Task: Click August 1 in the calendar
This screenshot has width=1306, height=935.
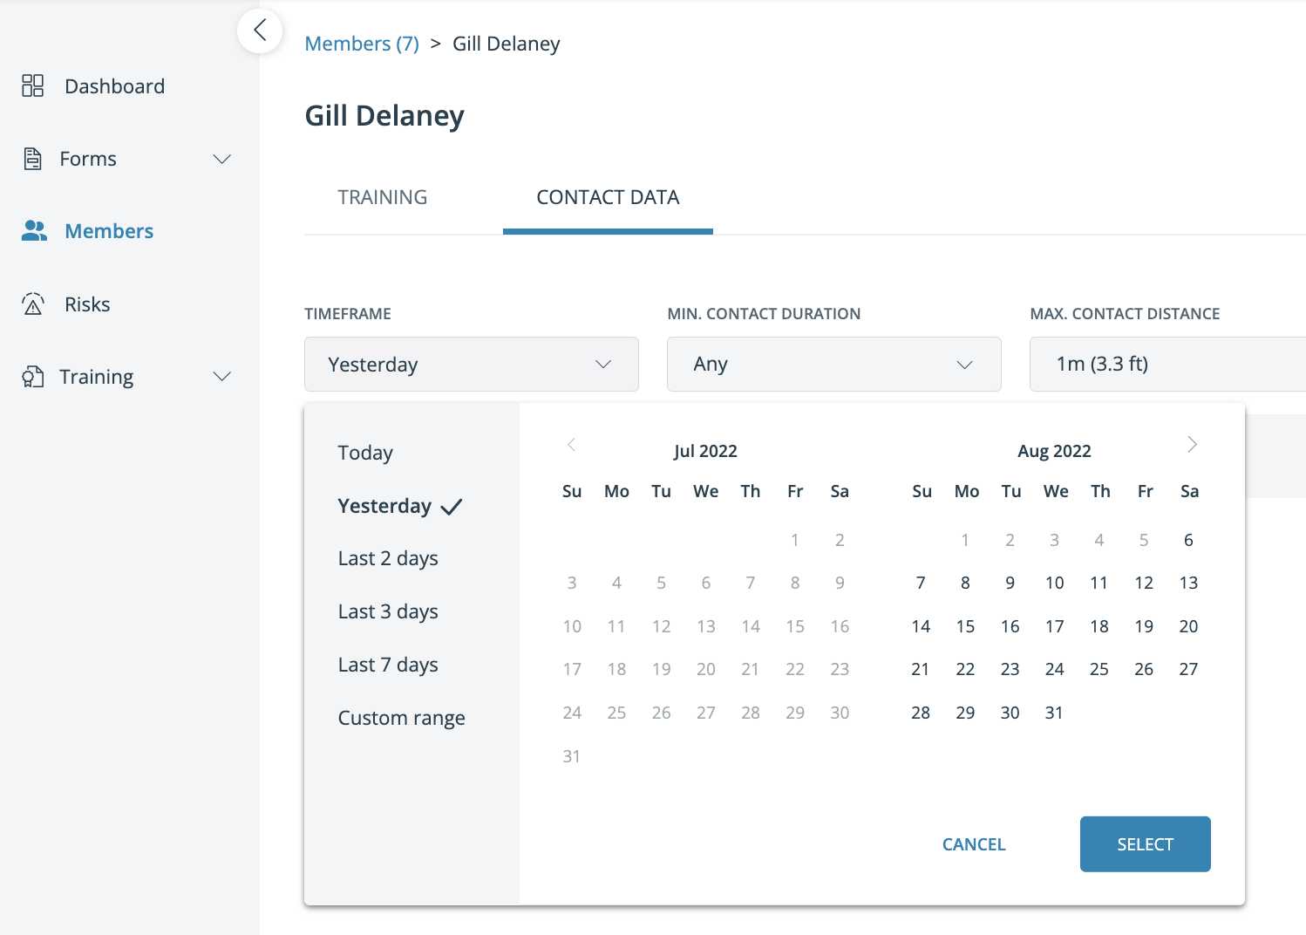Action: [x=965, y=540]
